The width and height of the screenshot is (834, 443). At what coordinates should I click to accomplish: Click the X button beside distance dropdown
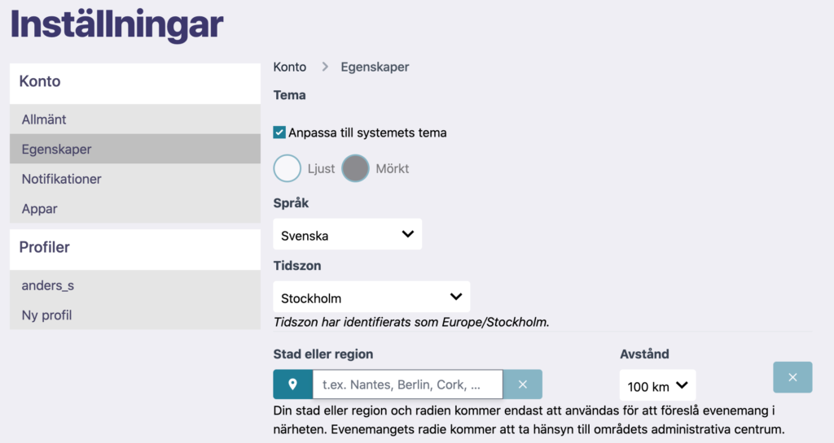coord(792,377)
